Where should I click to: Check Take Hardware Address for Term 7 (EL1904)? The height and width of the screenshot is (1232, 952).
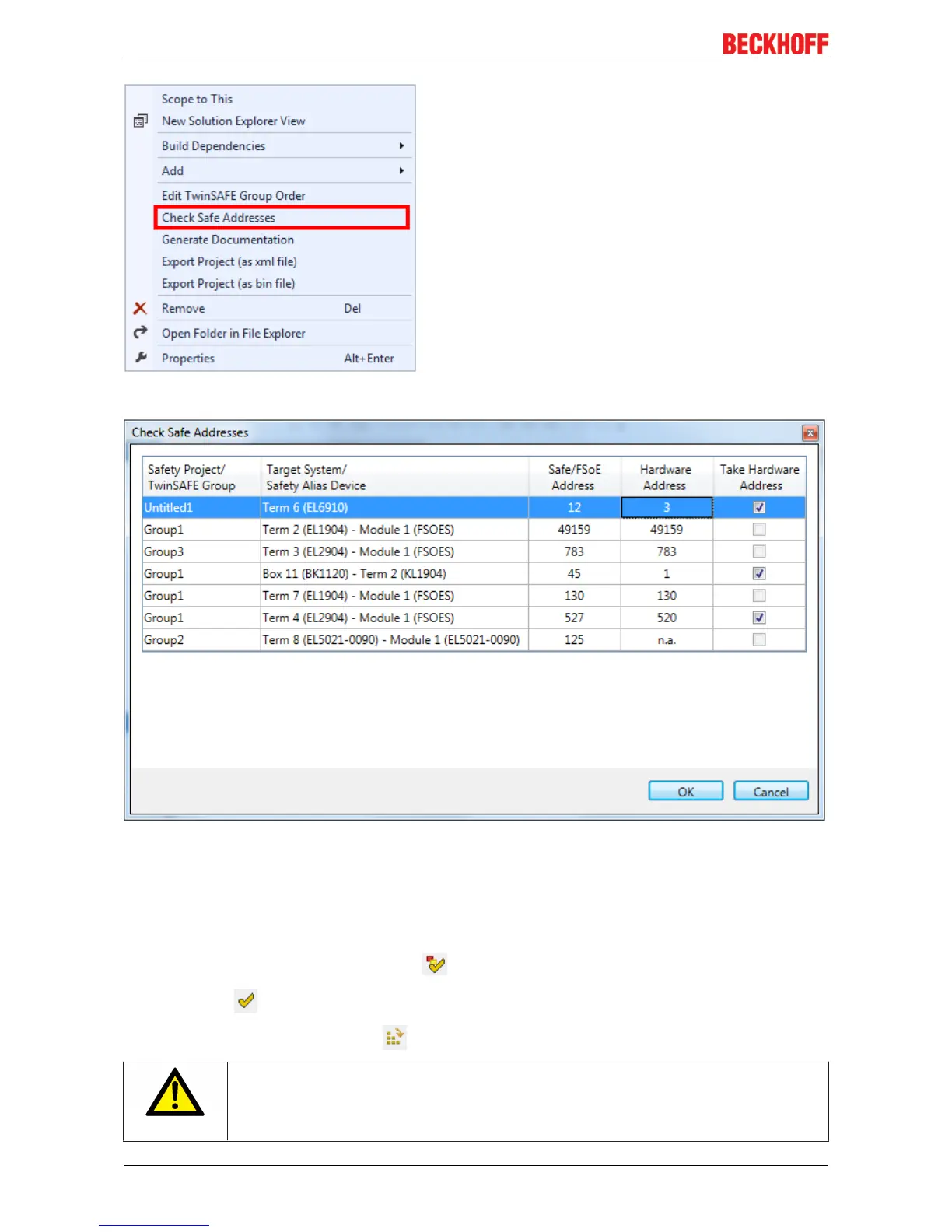pyautogui.click(x=759, y=596)
